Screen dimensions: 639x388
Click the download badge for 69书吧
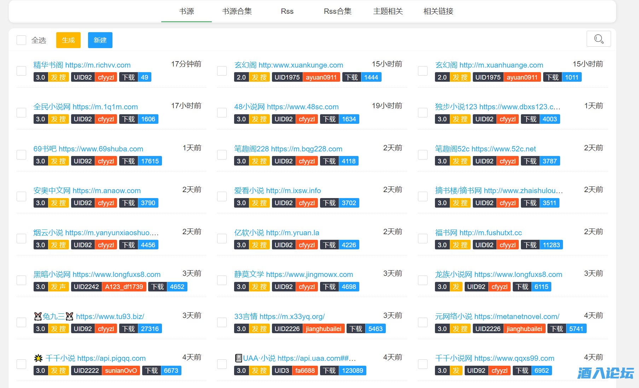129,161
